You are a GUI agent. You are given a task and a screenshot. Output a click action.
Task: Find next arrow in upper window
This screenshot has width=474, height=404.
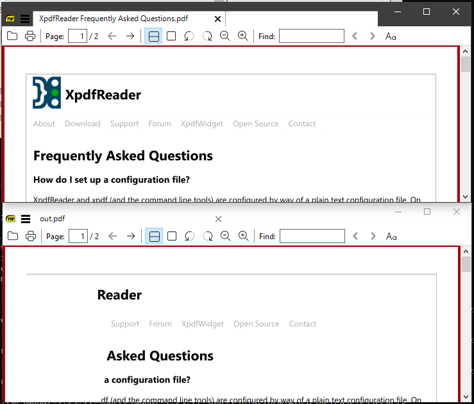[373, 36]
